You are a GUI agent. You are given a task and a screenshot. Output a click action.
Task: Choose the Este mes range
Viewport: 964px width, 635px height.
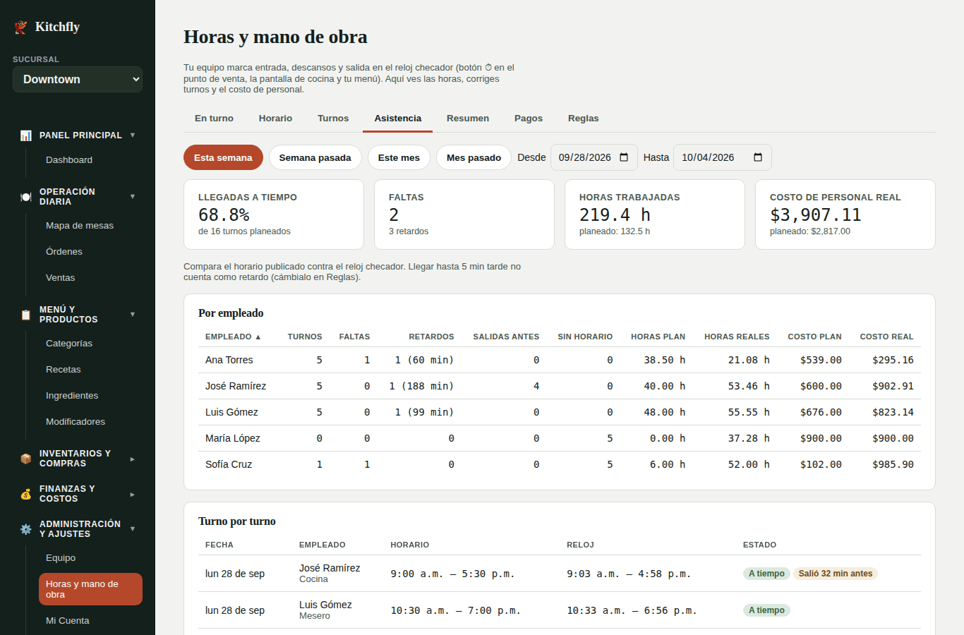(399, 157)
